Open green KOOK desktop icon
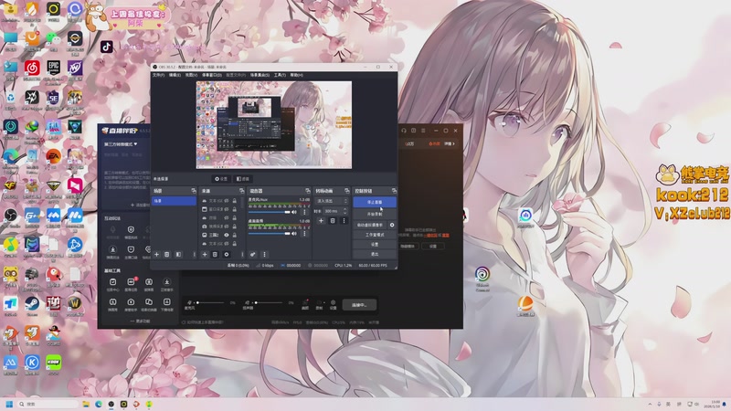The height and width of the screenshot is (411, 731). [x=53, y=364]
